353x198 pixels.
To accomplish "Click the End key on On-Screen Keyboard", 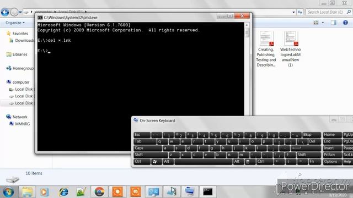I will click(x=332, y=141).
